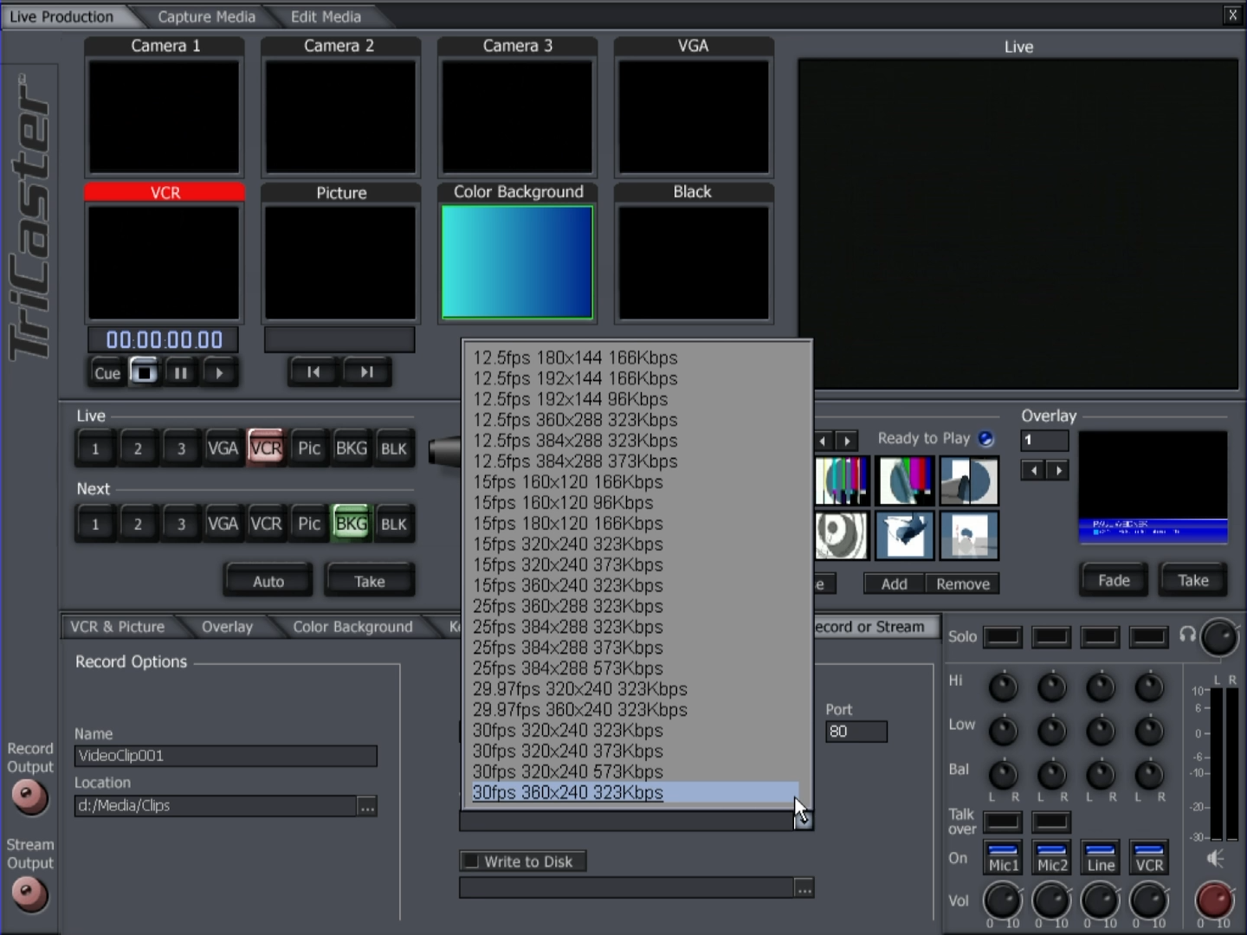Choose 12.5fps 192x144 96Kbps profile
This screenshot has width=1247, height=935.
(x=635, y=399)
